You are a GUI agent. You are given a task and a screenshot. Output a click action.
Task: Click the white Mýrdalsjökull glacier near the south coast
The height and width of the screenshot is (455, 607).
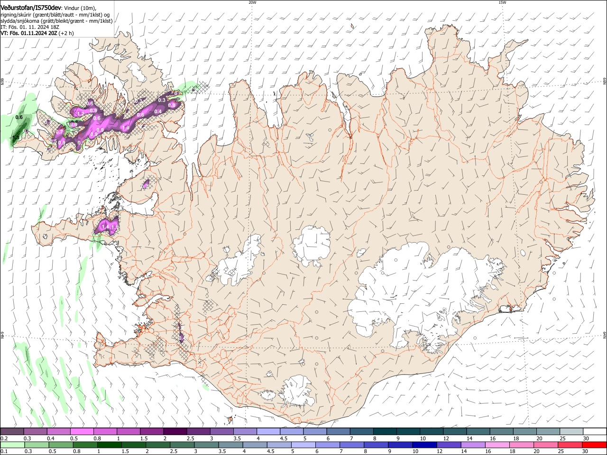297,391
